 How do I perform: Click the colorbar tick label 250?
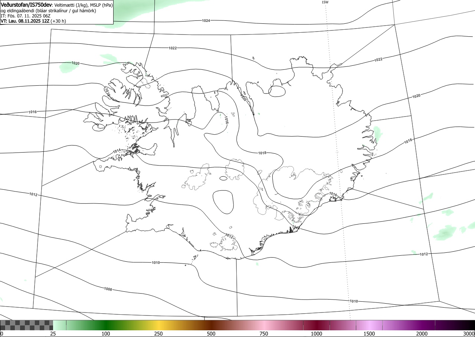pos(158,334)
